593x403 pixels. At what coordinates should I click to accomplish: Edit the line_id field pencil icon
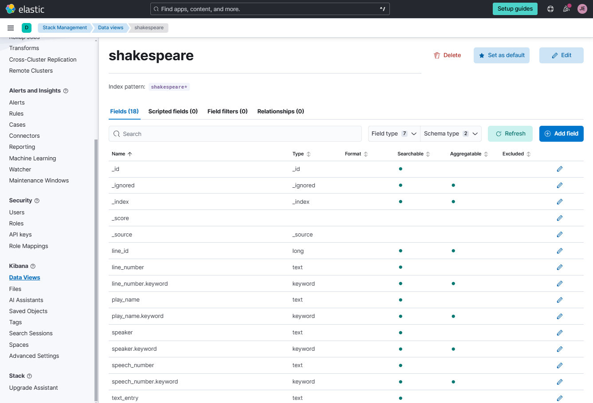pyautogui.click(x=560, y=251)
